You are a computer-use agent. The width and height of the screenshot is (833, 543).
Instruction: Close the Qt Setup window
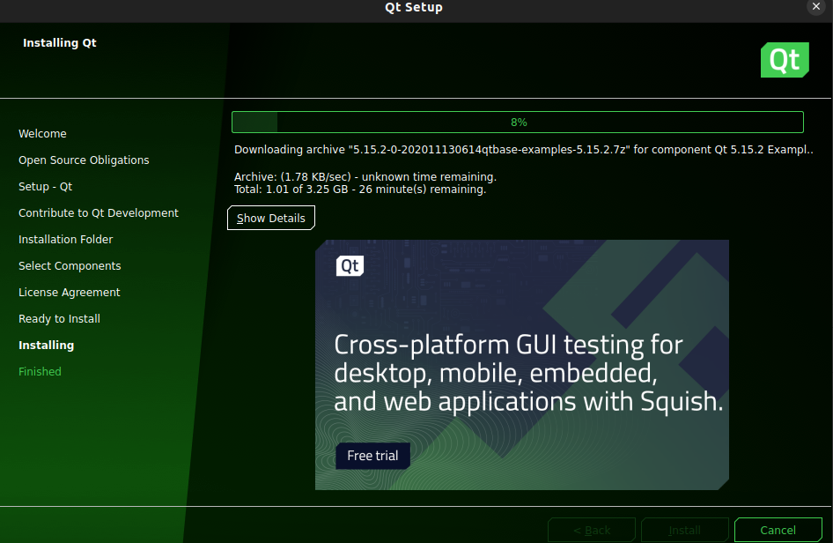click(x=816, y=6)
